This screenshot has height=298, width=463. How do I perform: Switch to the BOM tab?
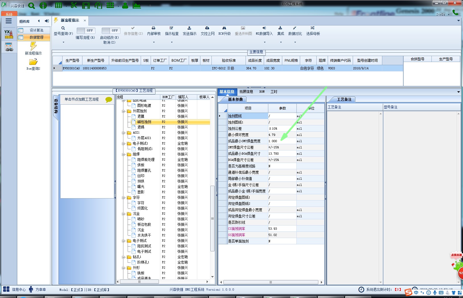pyautogui.click(x=262, y=92)
